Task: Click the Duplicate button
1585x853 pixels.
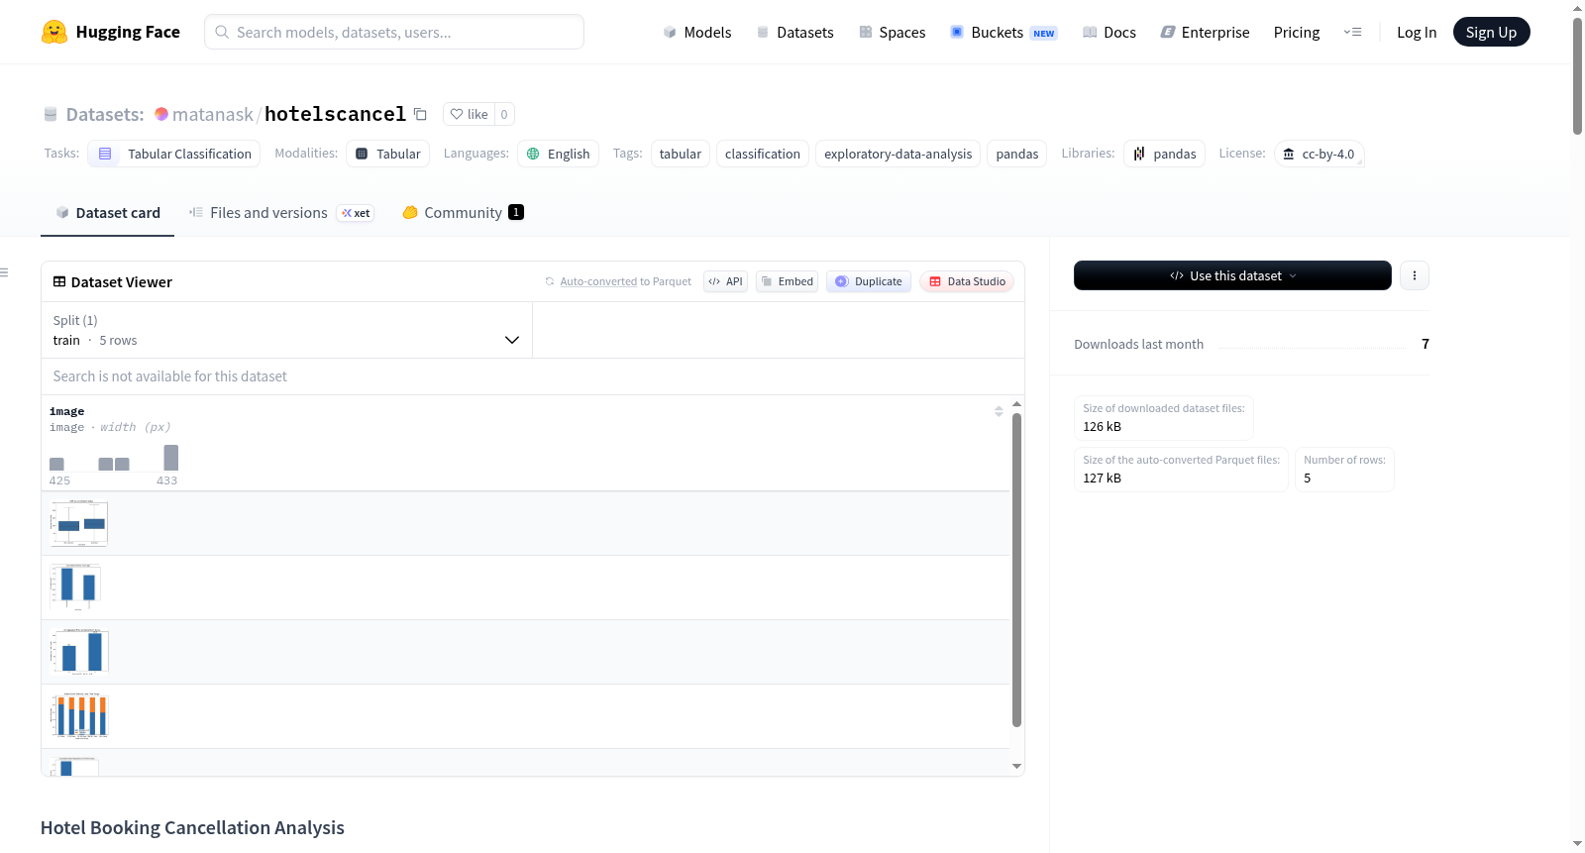Action: click(869, 281)
